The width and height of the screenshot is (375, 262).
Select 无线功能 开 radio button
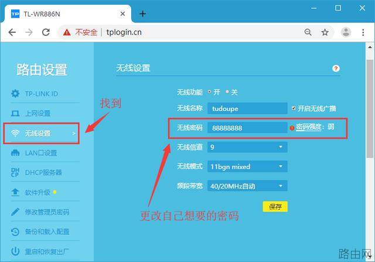pos(209,92)
